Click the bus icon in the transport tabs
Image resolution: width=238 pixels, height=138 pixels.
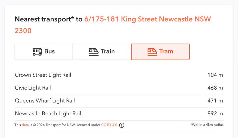[37, 52]
